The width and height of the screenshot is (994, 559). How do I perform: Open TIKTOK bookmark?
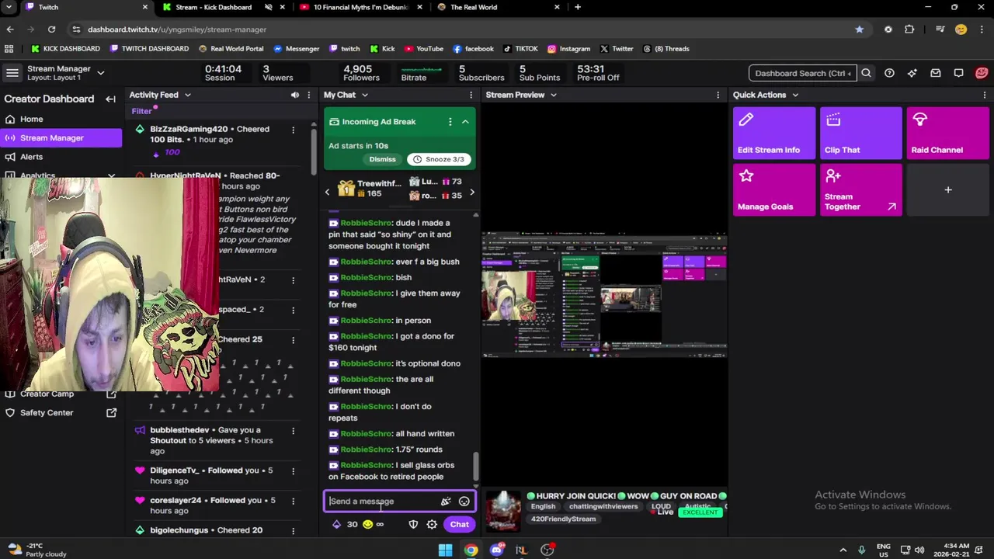(x=520, y=48)
